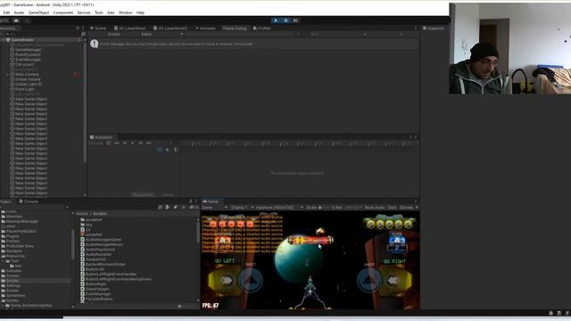Viewport: 571px width, 321px height.
Task: Switch to the Animator tab
Action: 205,28
